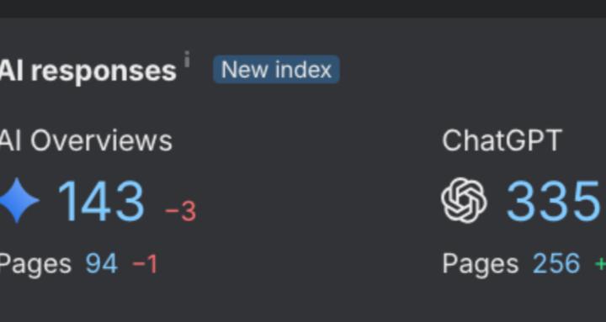Click the blue Gemini sparkle icon

point(19,201)
